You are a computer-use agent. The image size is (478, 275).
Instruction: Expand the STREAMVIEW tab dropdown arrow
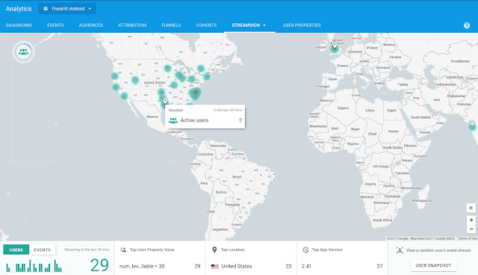tap(264, 25)
